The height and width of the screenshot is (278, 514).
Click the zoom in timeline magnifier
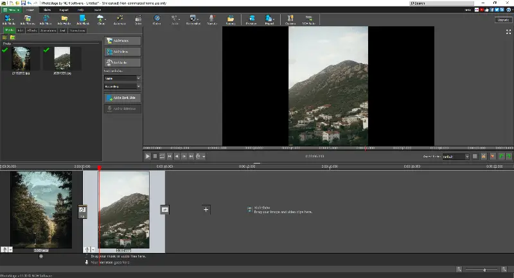504,269
